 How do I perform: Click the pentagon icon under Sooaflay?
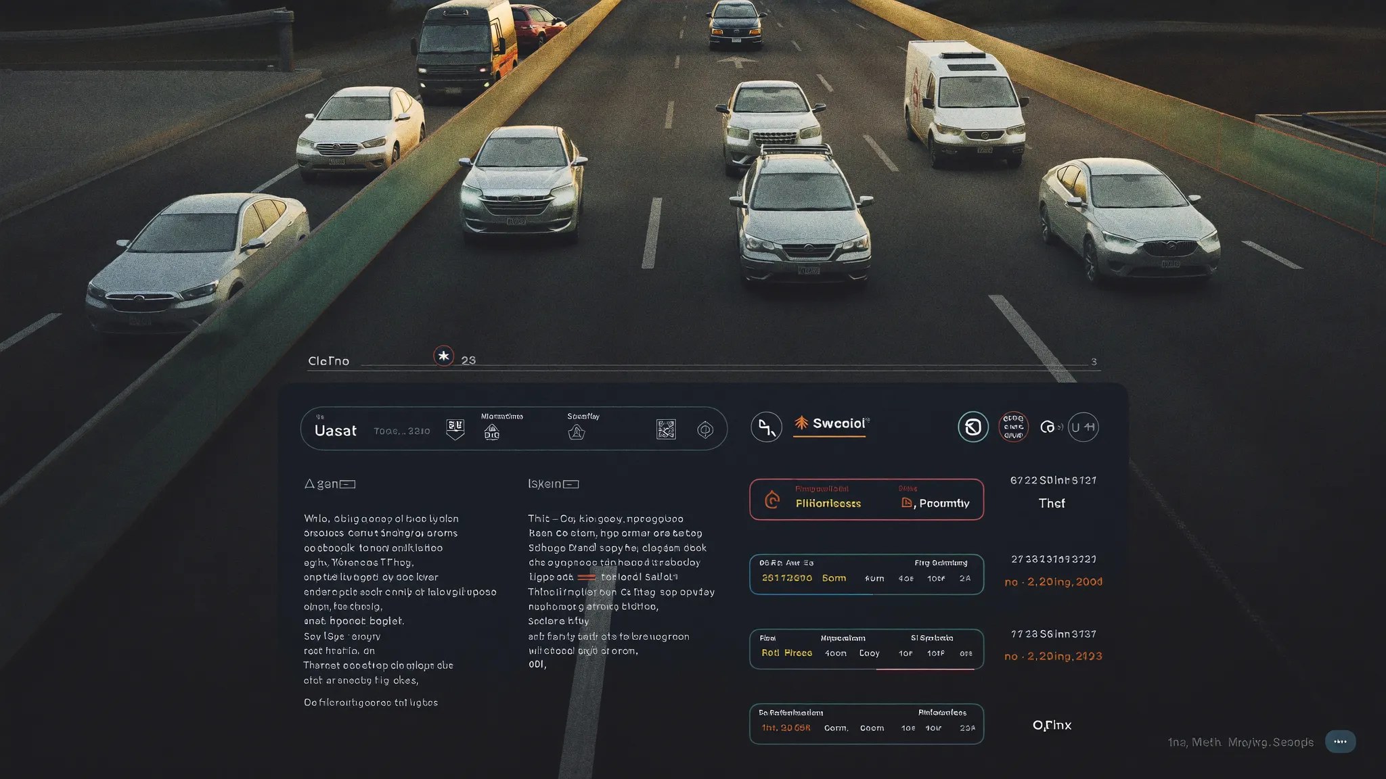point(577,432)
